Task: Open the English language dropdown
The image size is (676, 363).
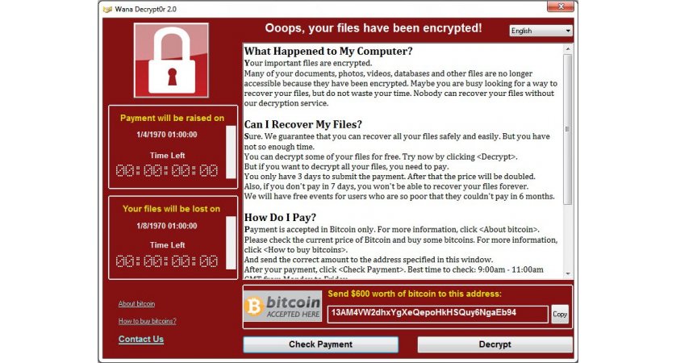Action: [540, 31]
